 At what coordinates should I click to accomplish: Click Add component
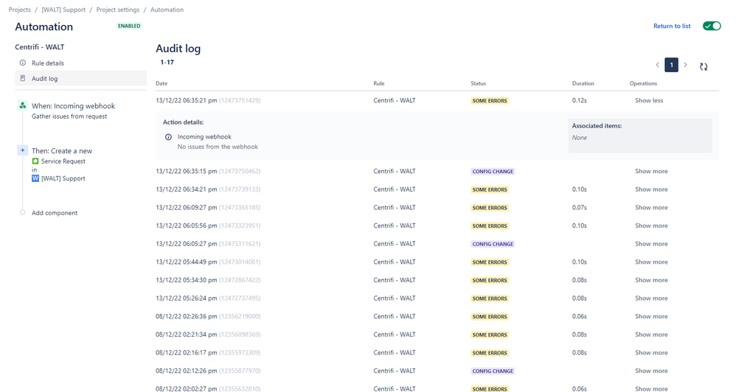[x=55, y=213]
